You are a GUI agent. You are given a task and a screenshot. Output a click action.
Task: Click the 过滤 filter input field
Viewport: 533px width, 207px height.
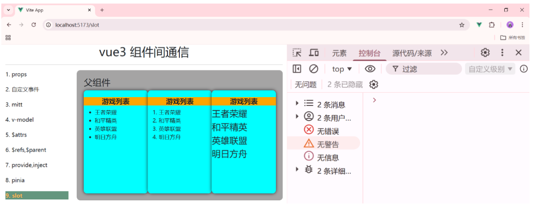click(x=424, y=69)
